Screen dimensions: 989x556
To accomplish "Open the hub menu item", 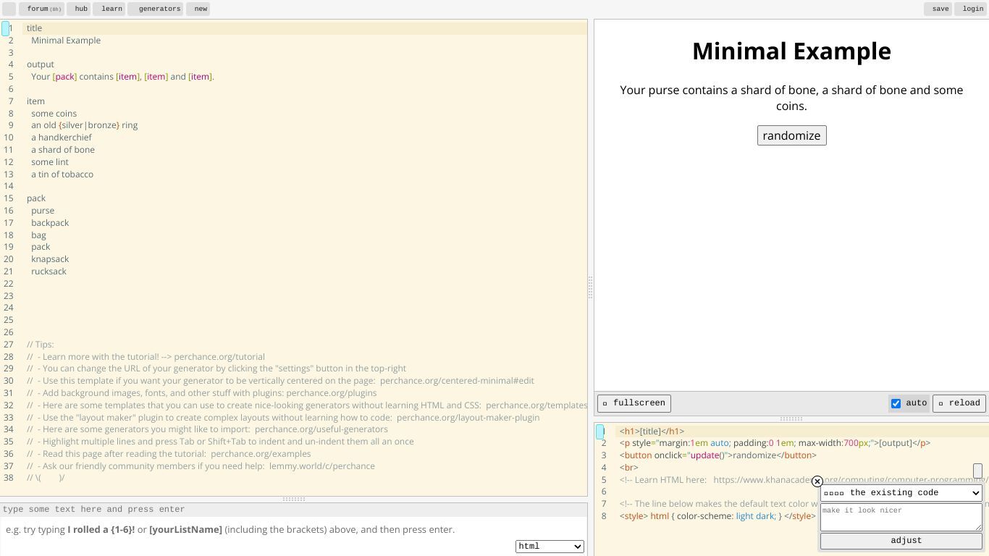I will pos(78,9).
